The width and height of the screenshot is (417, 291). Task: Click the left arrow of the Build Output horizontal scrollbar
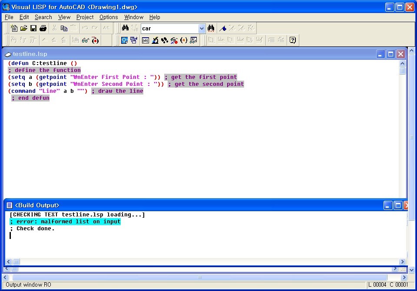pos(9,262)
